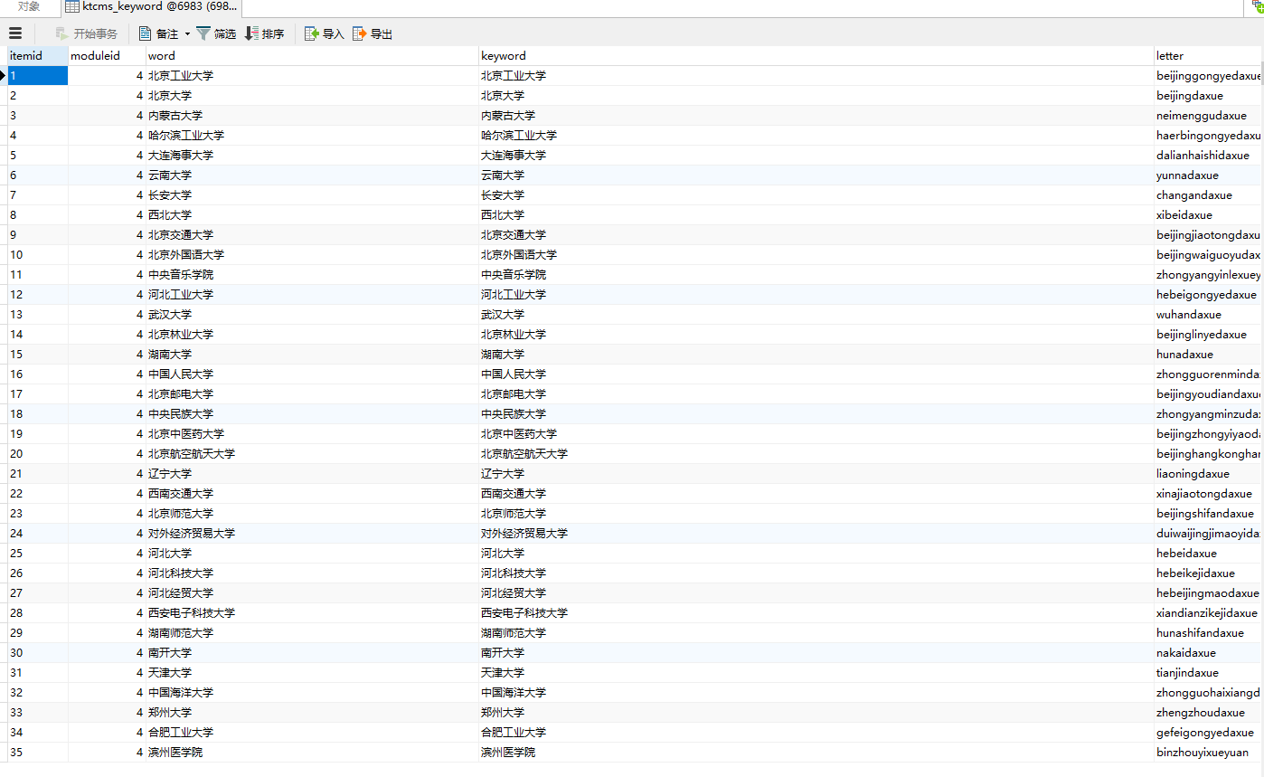Select the itemid cell with value 20
1264x777 pixels.
coord(38,454)
